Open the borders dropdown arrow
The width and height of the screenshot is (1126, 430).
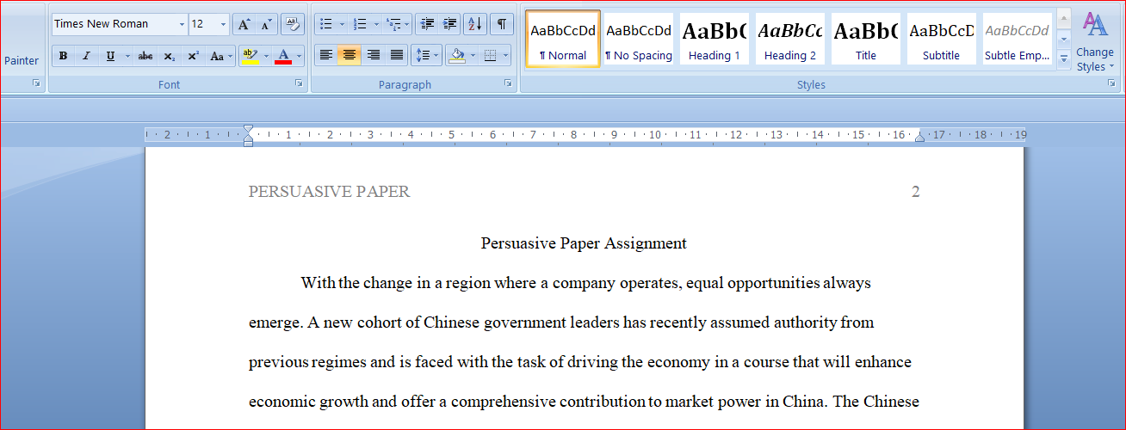coord(505,56)
